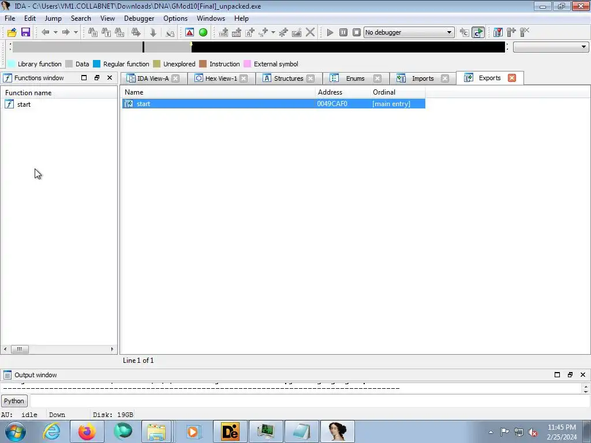
Task: Click the search next binoculars icon
Action: click(136, 32)
